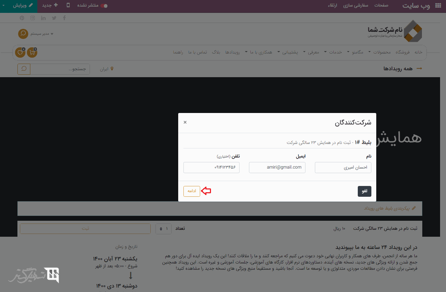Expand the مدیر سیستم user dropdown
The width and height of the screenshot is (446, 292).
coord(41,34)
